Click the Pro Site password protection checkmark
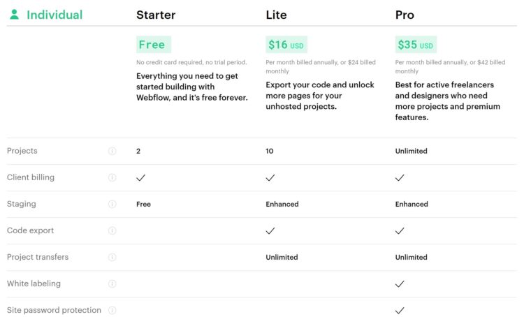The height and width of the screenshot is (317, 524). click(400, 310)
